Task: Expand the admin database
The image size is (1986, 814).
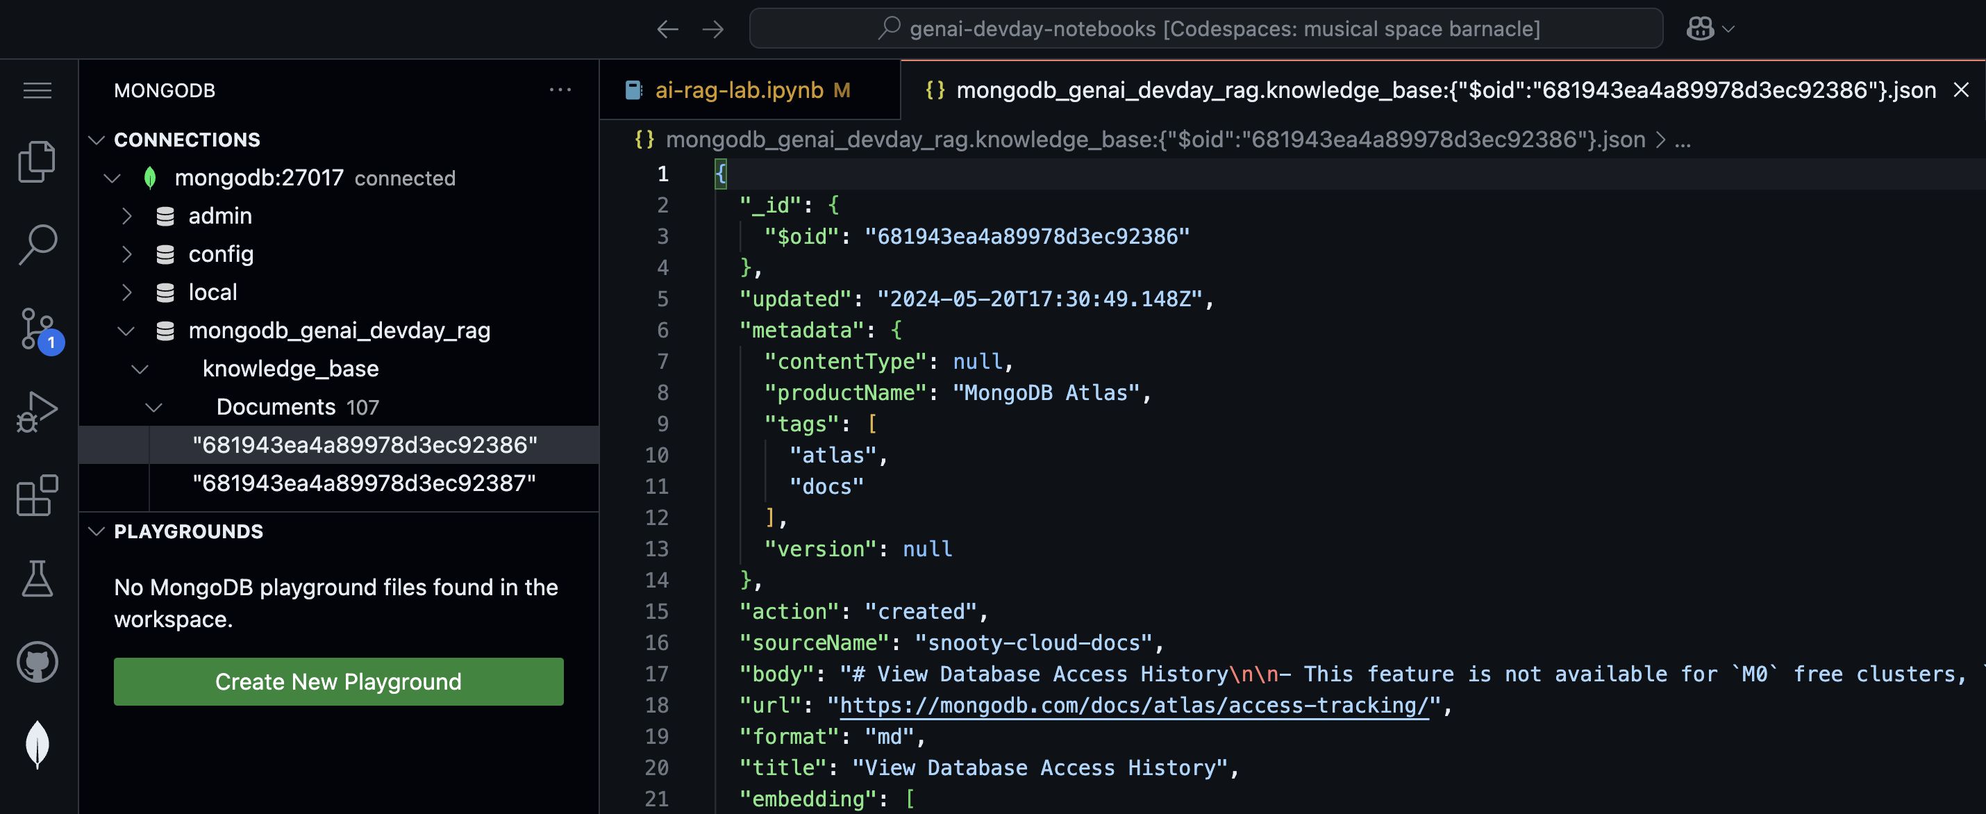Action: [127, 216]
